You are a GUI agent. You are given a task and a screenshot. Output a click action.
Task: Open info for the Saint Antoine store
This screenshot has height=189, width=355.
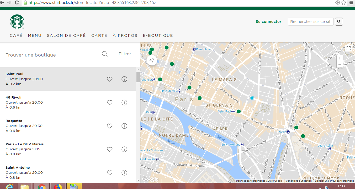point(124,173)
